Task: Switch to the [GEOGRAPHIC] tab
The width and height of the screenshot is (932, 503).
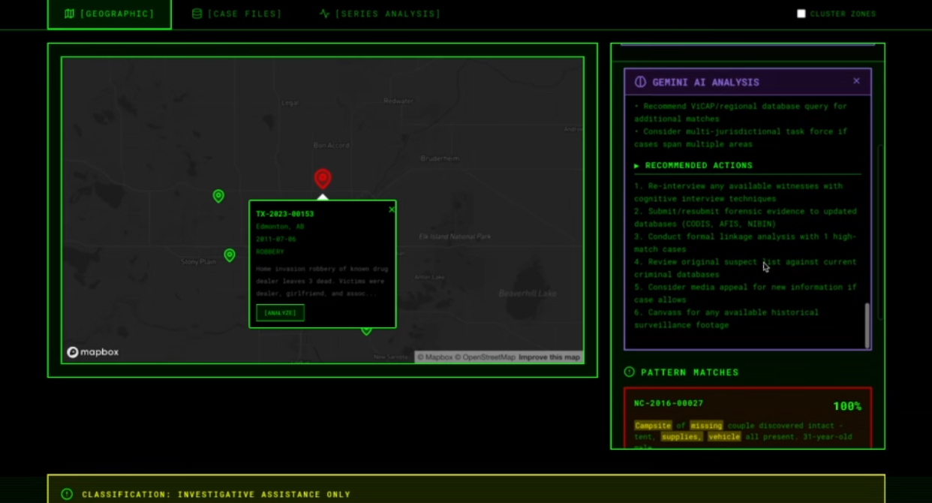Action: [x=110, y=14]
